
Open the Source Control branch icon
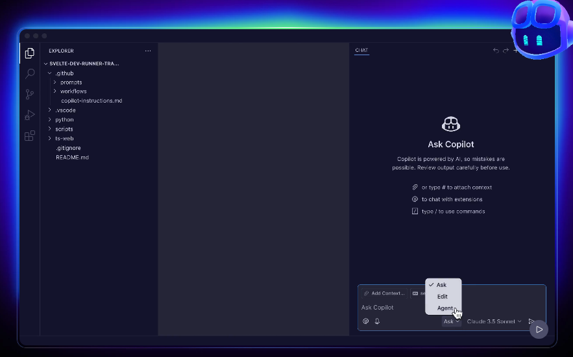(30, 94)
